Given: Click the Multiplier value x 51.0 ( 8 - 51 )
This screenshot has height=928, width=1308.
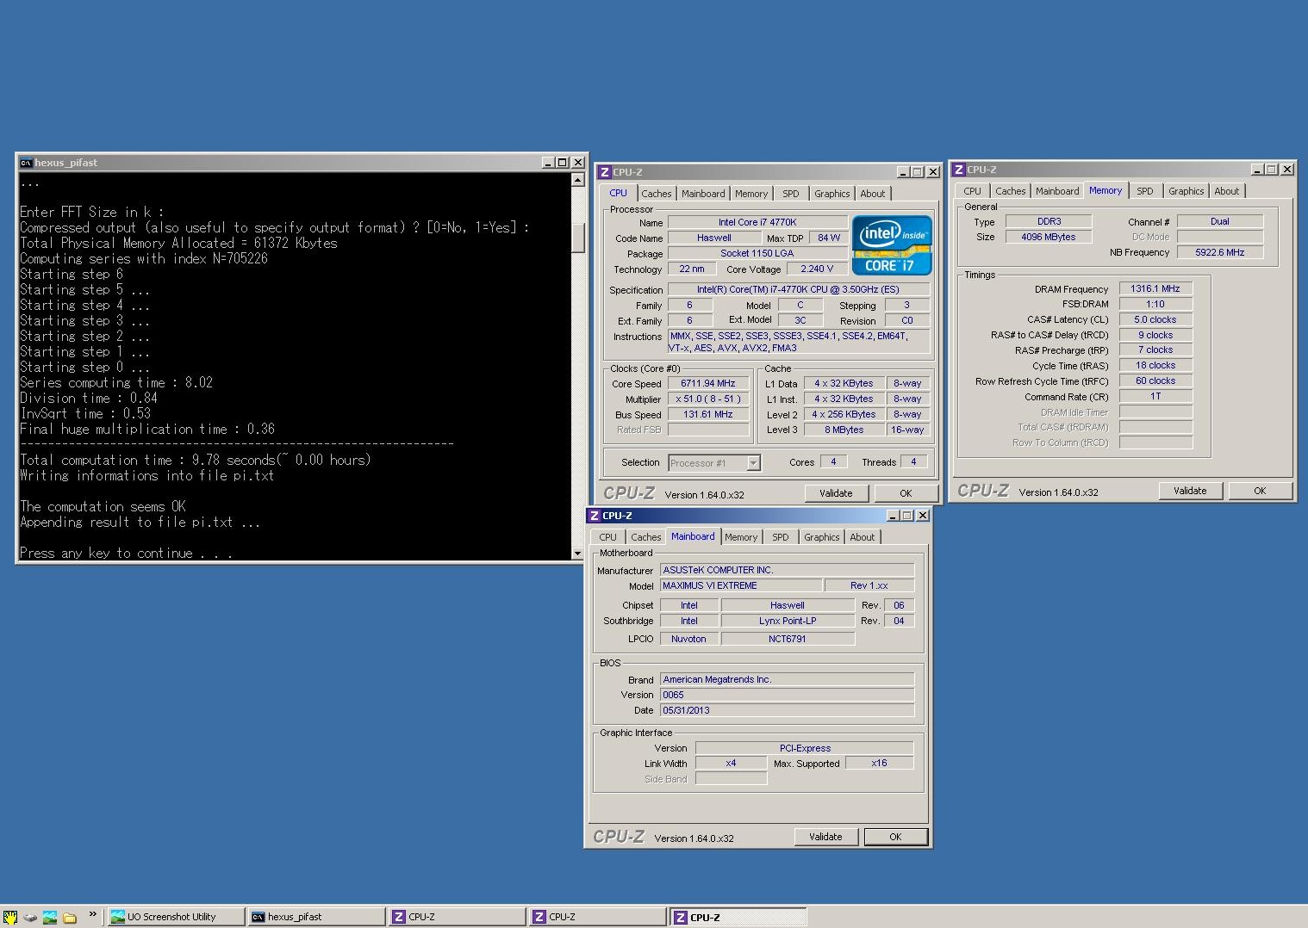Looking at the screenshot, I should click(708, 399).
